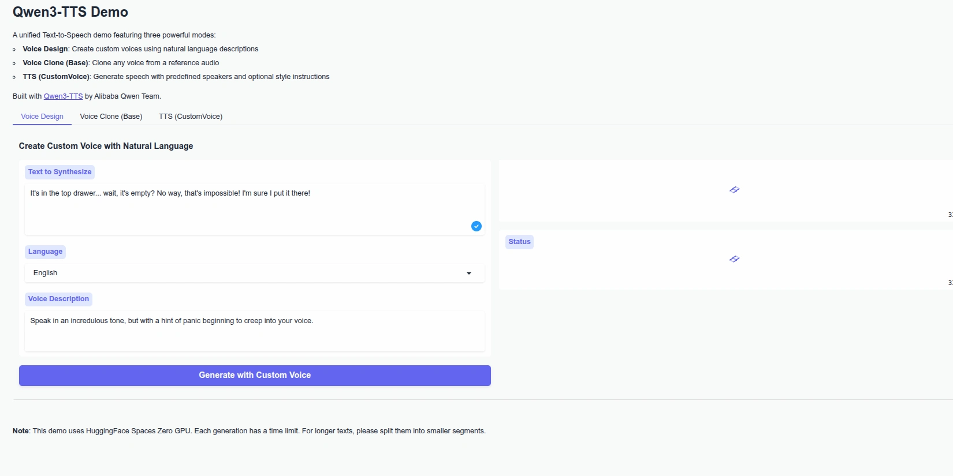Click the Text to Synthesize label

[x=59, y=172]
